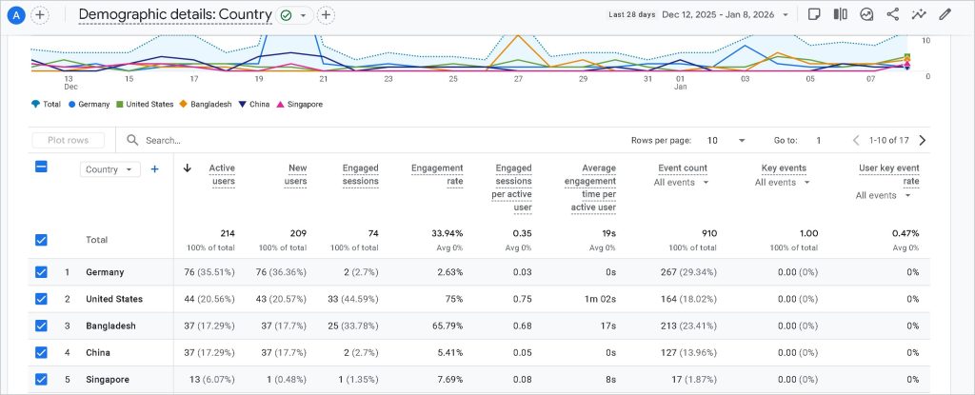Go to previous page of results
The image size is (975, 395).
pyautogui.click(x=856, y=141)
